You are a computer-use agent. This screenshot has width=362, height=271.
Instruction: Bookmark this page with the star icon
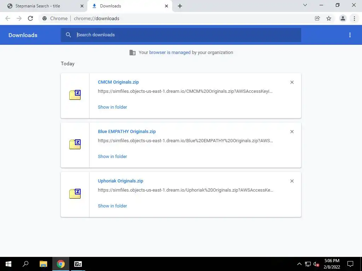coord(329,18)
